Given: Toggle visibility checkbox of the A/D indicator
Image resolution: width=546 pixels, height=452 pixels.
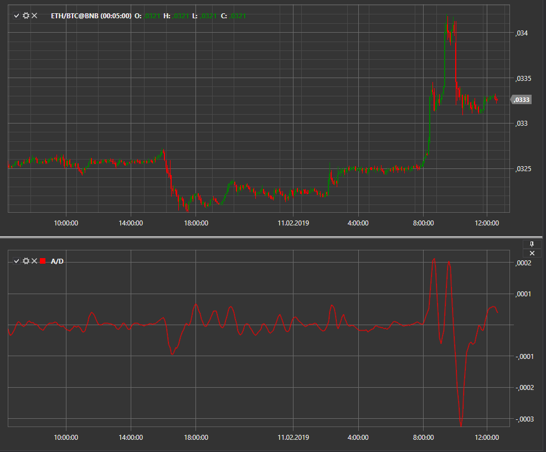Looking at the screenshot, I should click(17, 261).
